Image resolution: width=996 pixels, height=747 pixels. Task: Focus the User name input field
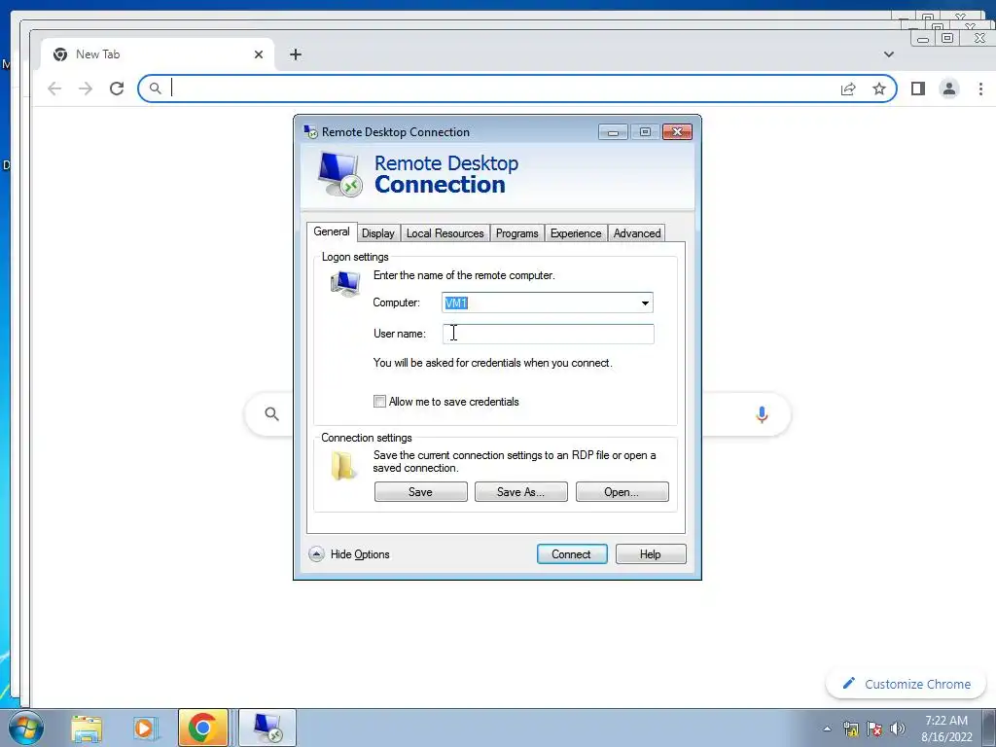549,335
